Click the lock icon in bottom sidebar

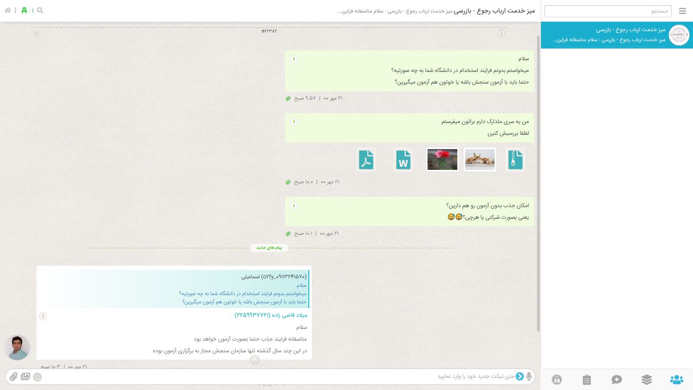pos(557,380)
